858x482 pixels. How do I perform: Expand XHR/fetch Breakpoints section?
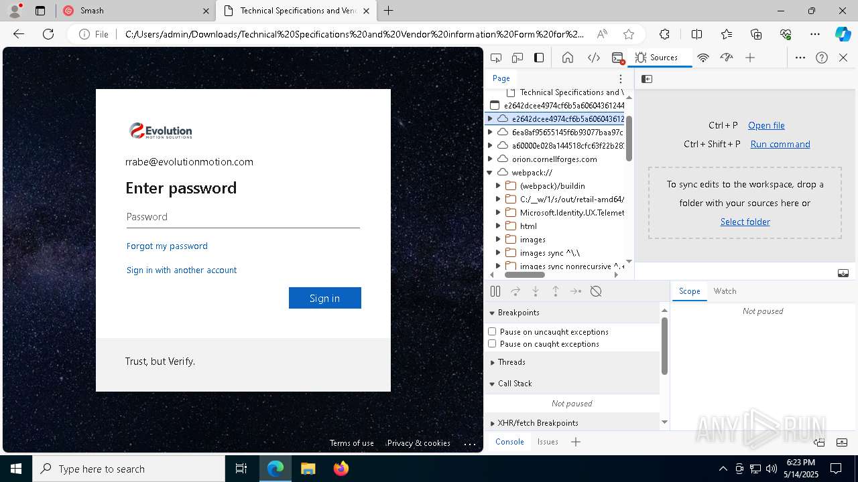[x=492, y=423]
